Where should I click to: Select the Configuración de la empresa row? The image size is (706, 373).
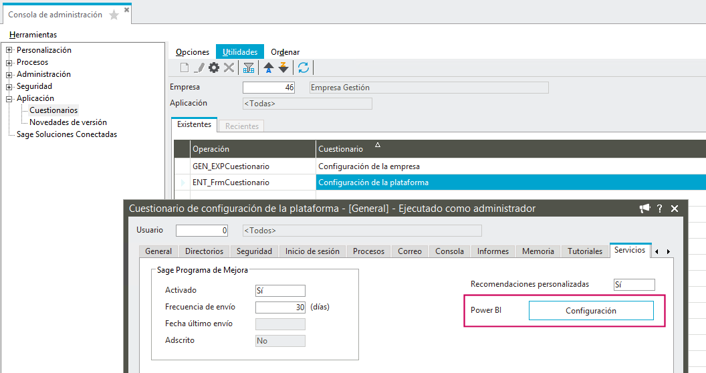(511, 166)
